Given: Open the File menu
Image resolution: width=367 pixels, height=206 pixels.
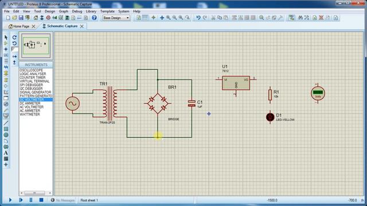Looking at the screenshot, I should click(7, 11).
